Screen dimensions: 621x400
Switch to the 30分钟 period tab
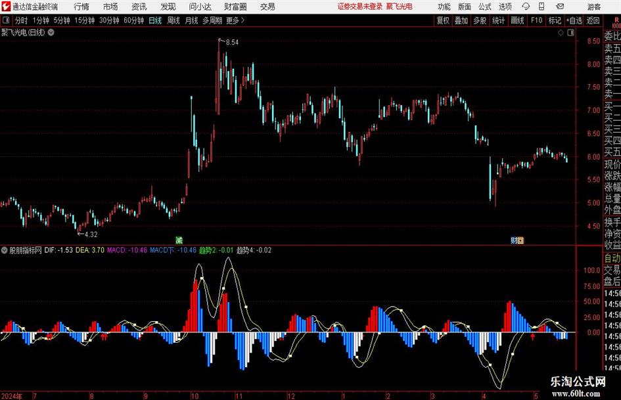[109, 20]
